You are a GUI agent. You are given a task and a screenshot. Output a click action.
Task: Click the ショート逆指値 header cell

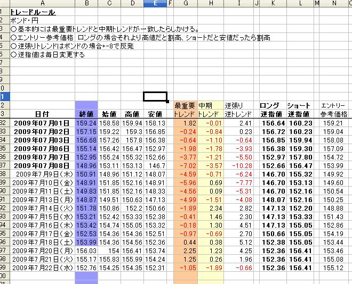[300, 110]
